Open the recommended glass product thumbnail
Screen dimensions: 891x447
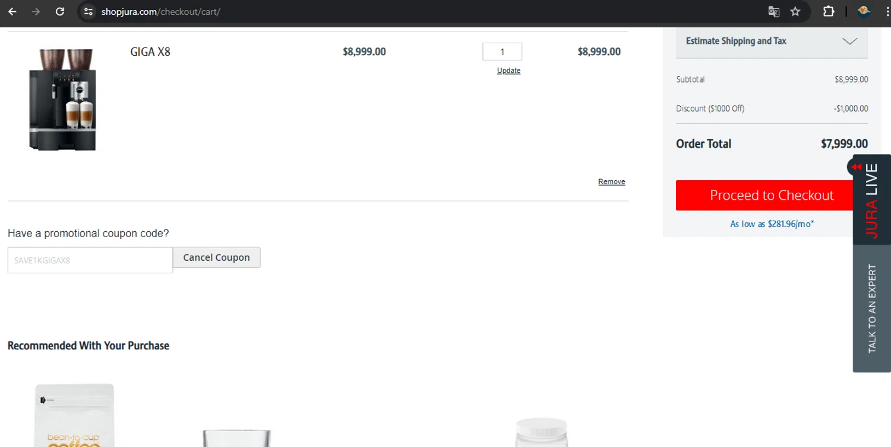tap(237, 438)
